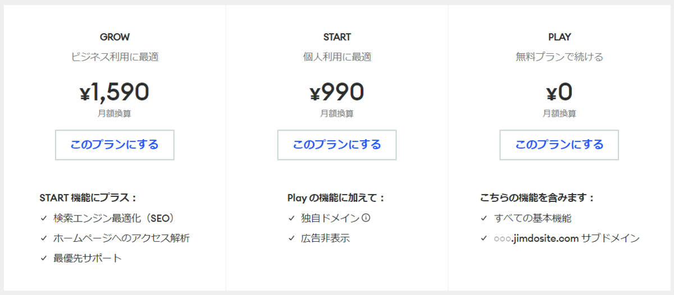Click the ¥1,590 price text
This screenshot has width=674, height=295.
point(115,93)
